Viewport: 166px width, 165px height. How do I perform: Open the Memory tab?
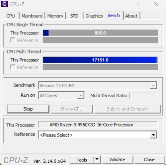pyautogui.click(x=55, y=16)
